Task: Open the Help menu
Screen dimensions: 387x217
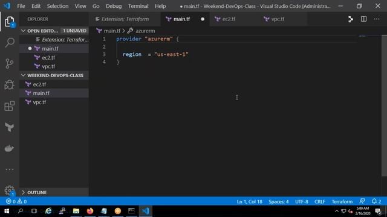Action: click(x=160, y=6)
